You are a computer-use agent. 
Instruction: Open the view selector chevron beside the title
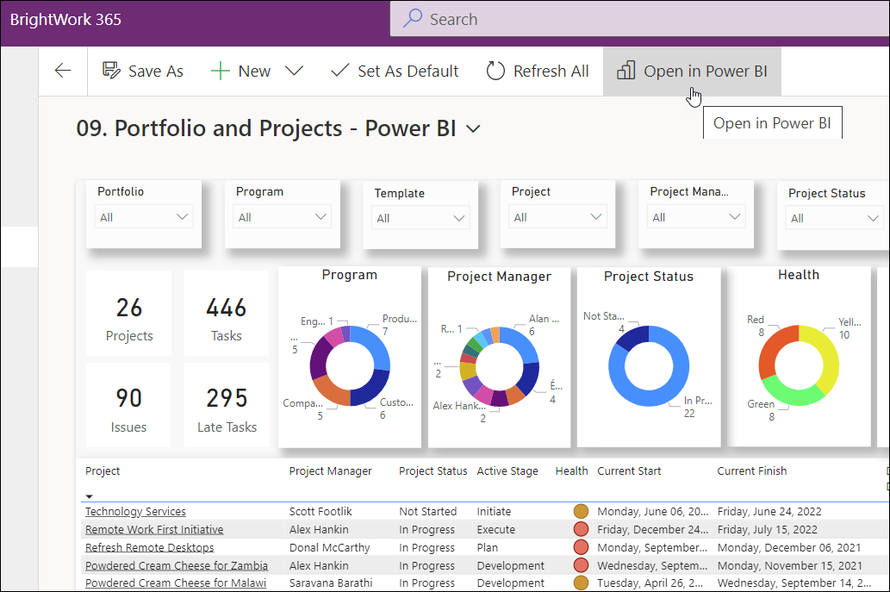pyautogui.click(x=473, y=129)
